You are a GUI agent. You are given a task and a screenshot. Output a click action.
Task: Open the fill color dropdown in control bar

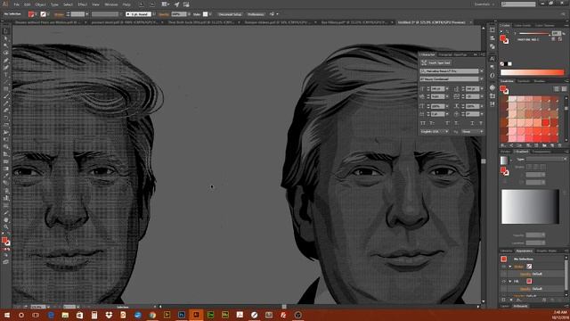coord(37,14)
